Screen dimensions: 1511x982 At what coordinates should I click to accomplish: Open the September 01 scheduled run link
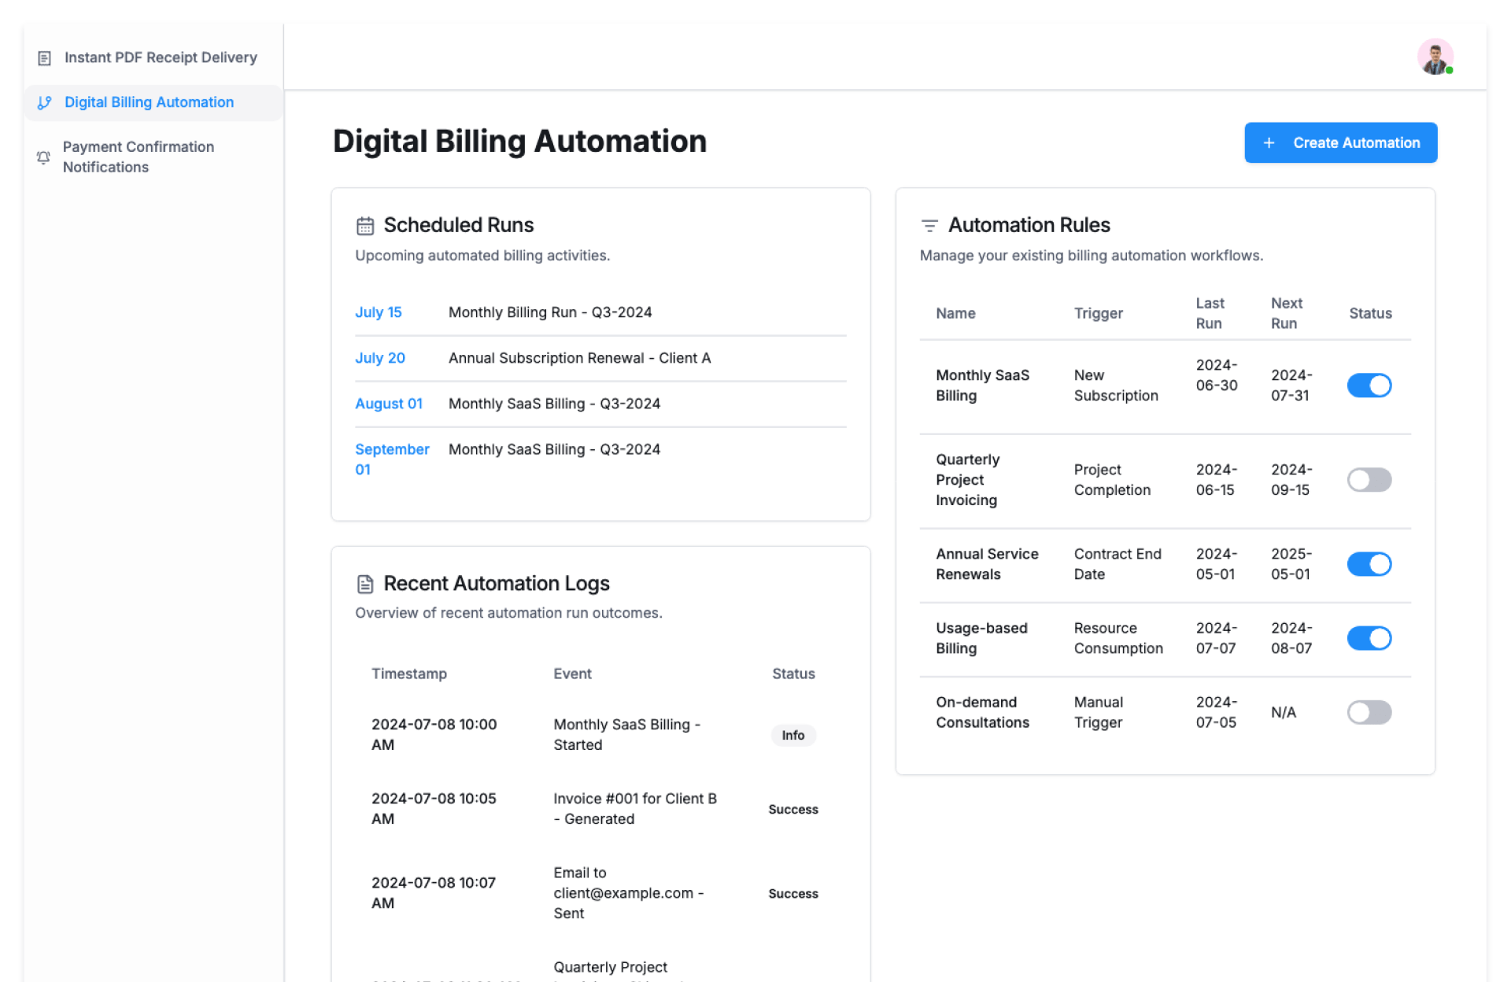click(x=391, y=459)
